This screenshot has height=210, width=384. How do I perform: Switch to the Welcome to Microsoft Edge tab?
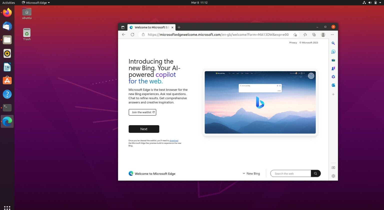point(150,27)
